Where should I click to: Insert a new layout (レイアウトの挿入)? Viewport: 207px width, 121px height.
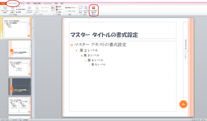point(12,9)
